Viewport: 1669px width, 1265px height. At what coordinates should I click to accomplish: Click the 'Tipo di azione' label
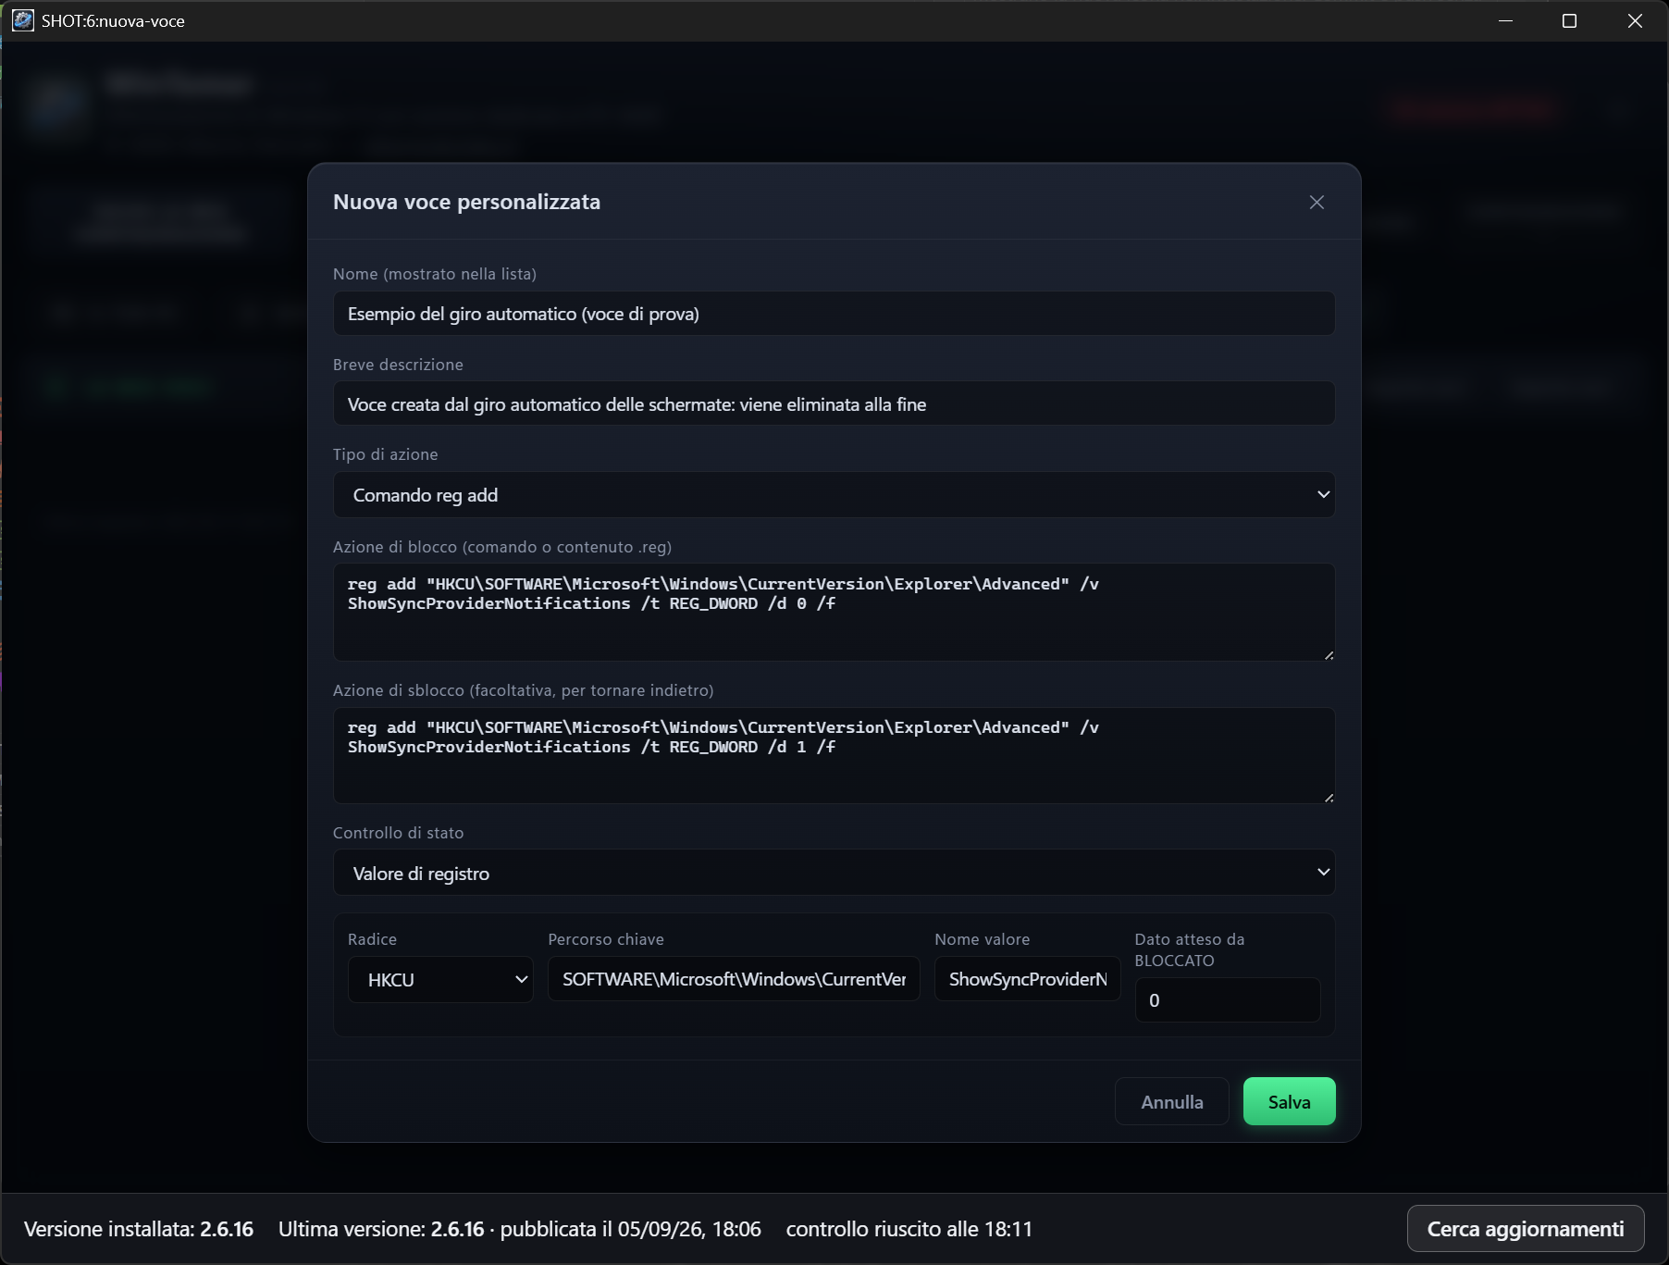pyautogui.click(x=385, y=454)
